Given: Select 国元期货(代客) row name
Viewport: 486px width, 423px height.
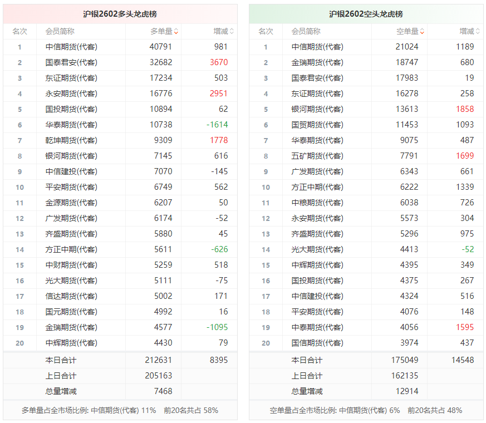Looking at the screenshot, I should pos(71,312).
